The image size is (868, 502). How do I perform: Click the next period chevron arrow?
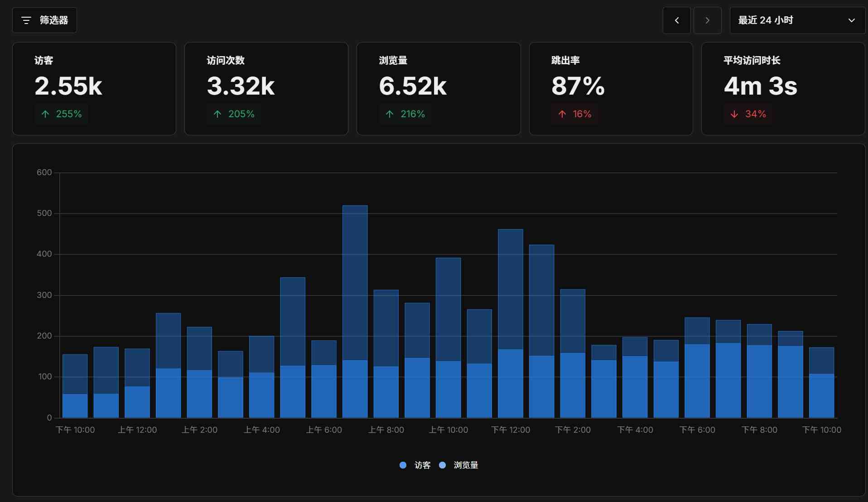coord(707,20)
